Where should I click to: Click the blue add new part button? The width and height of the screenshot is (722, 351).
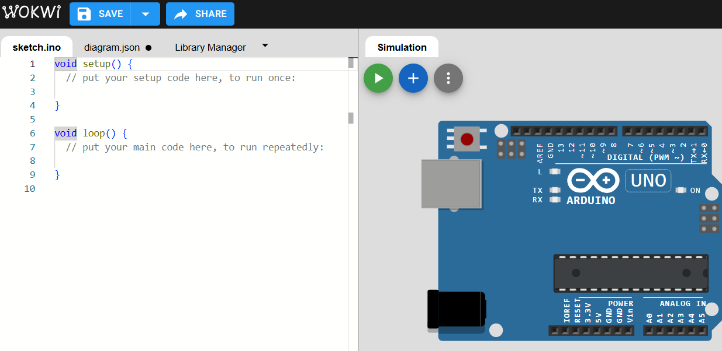click(413, 78)
